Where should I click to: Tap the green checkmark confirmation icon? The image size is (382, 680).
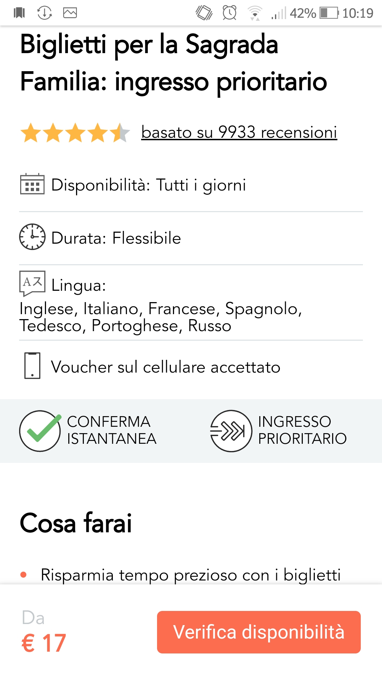tap(40, 431)
